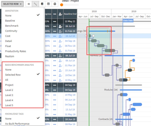Open three-dots menu in 01 Feb 19 summary row
The height and width of the screenshot is (126, 151).
55,31
